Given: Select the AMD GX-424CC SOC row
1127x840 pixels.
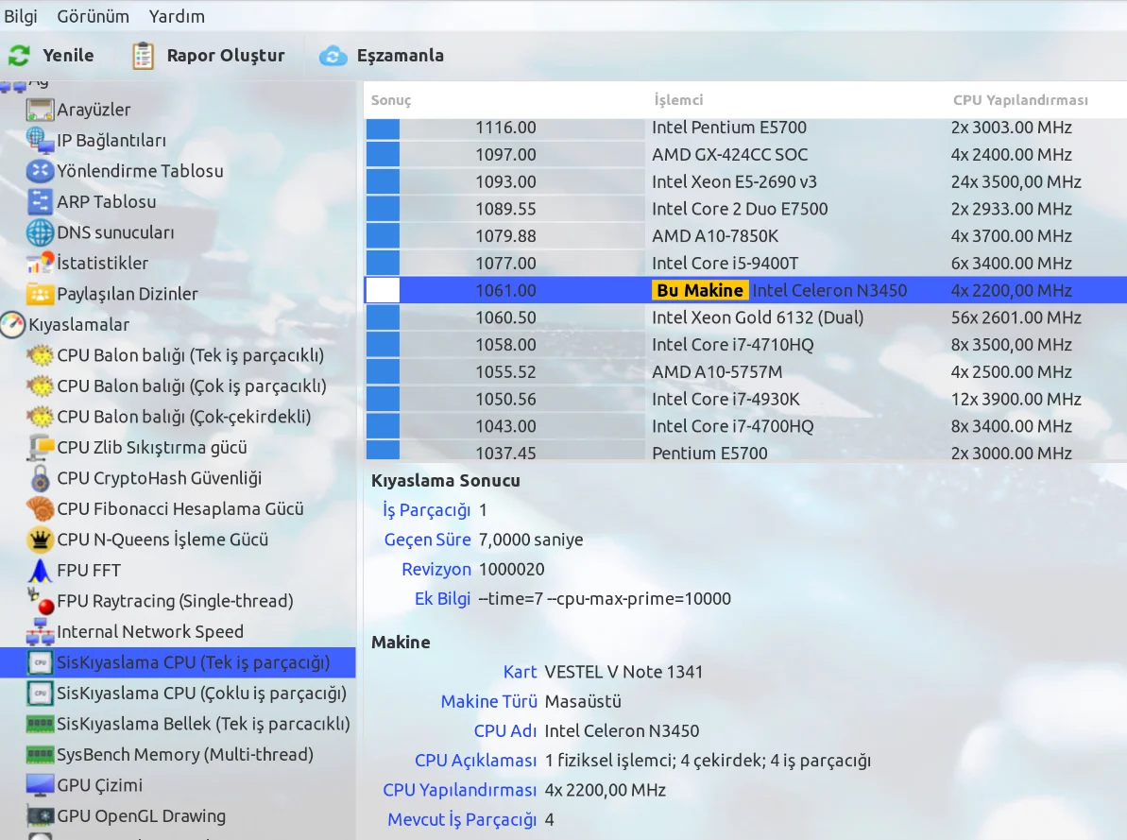Looking at the screenshot, I should pyautogui.click(x=746, y=155).
